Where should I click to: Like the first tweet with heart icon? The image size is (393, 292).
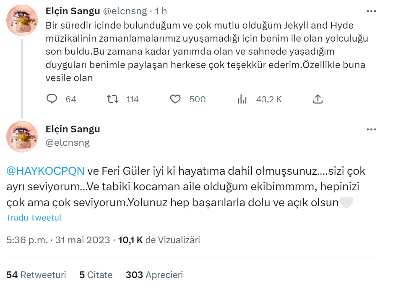[x=175, y=99]
